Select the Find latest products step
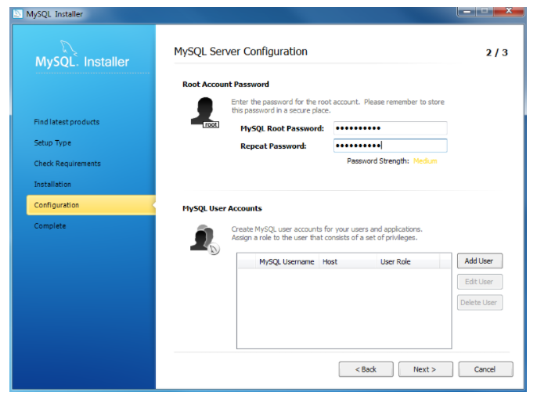 point(67,122)
